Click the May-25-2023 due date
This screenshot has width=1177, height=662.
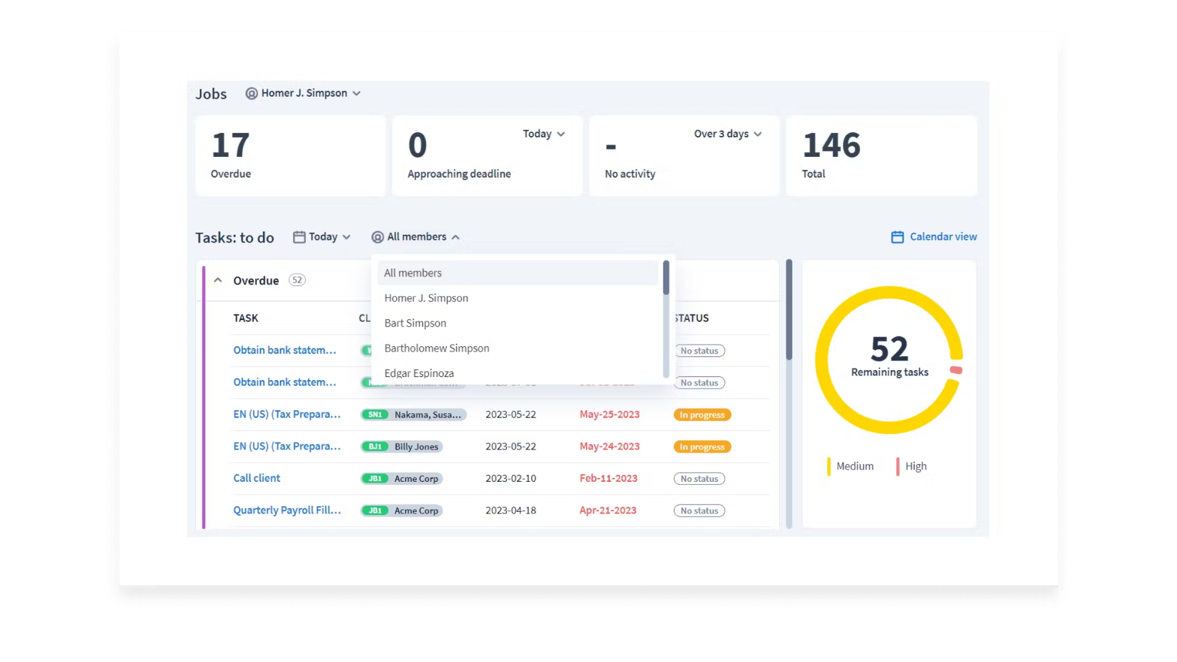[x=609, y=414]
